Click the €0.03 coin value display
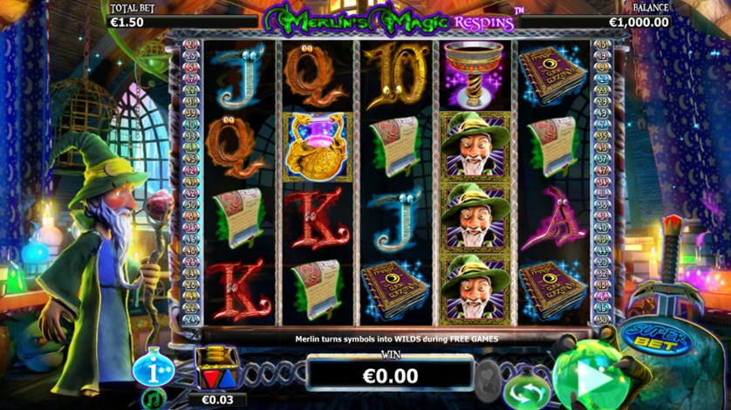This screenshot has width=731, height=410. [x=217, y=400]
